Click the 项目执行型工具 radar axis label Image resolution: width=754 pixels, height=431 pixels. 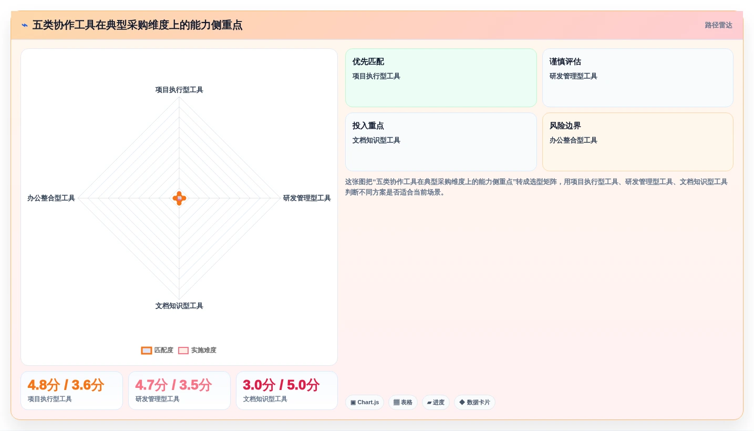(179, 90)
